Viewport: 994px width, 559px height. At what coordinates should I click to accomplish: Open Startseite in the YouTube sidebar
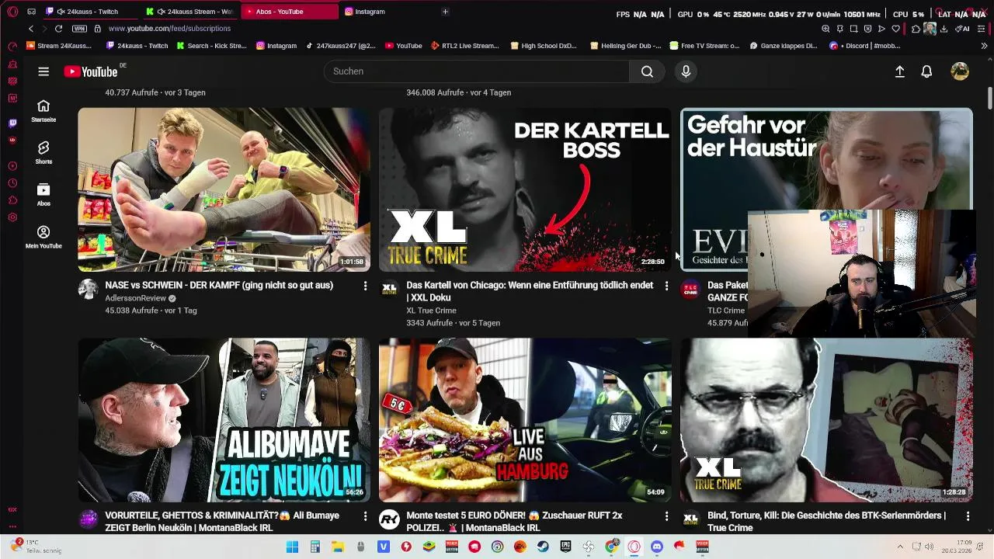click(43, 111)
